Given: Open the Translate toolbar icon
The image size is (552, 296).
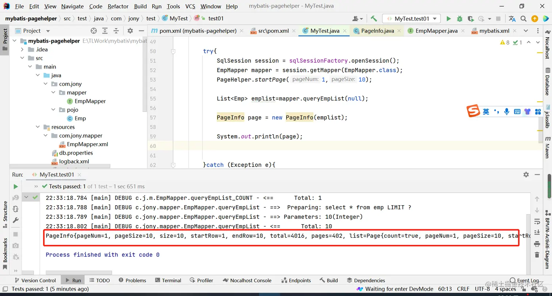Looking at the screenshot, I should tap(512, 19).
